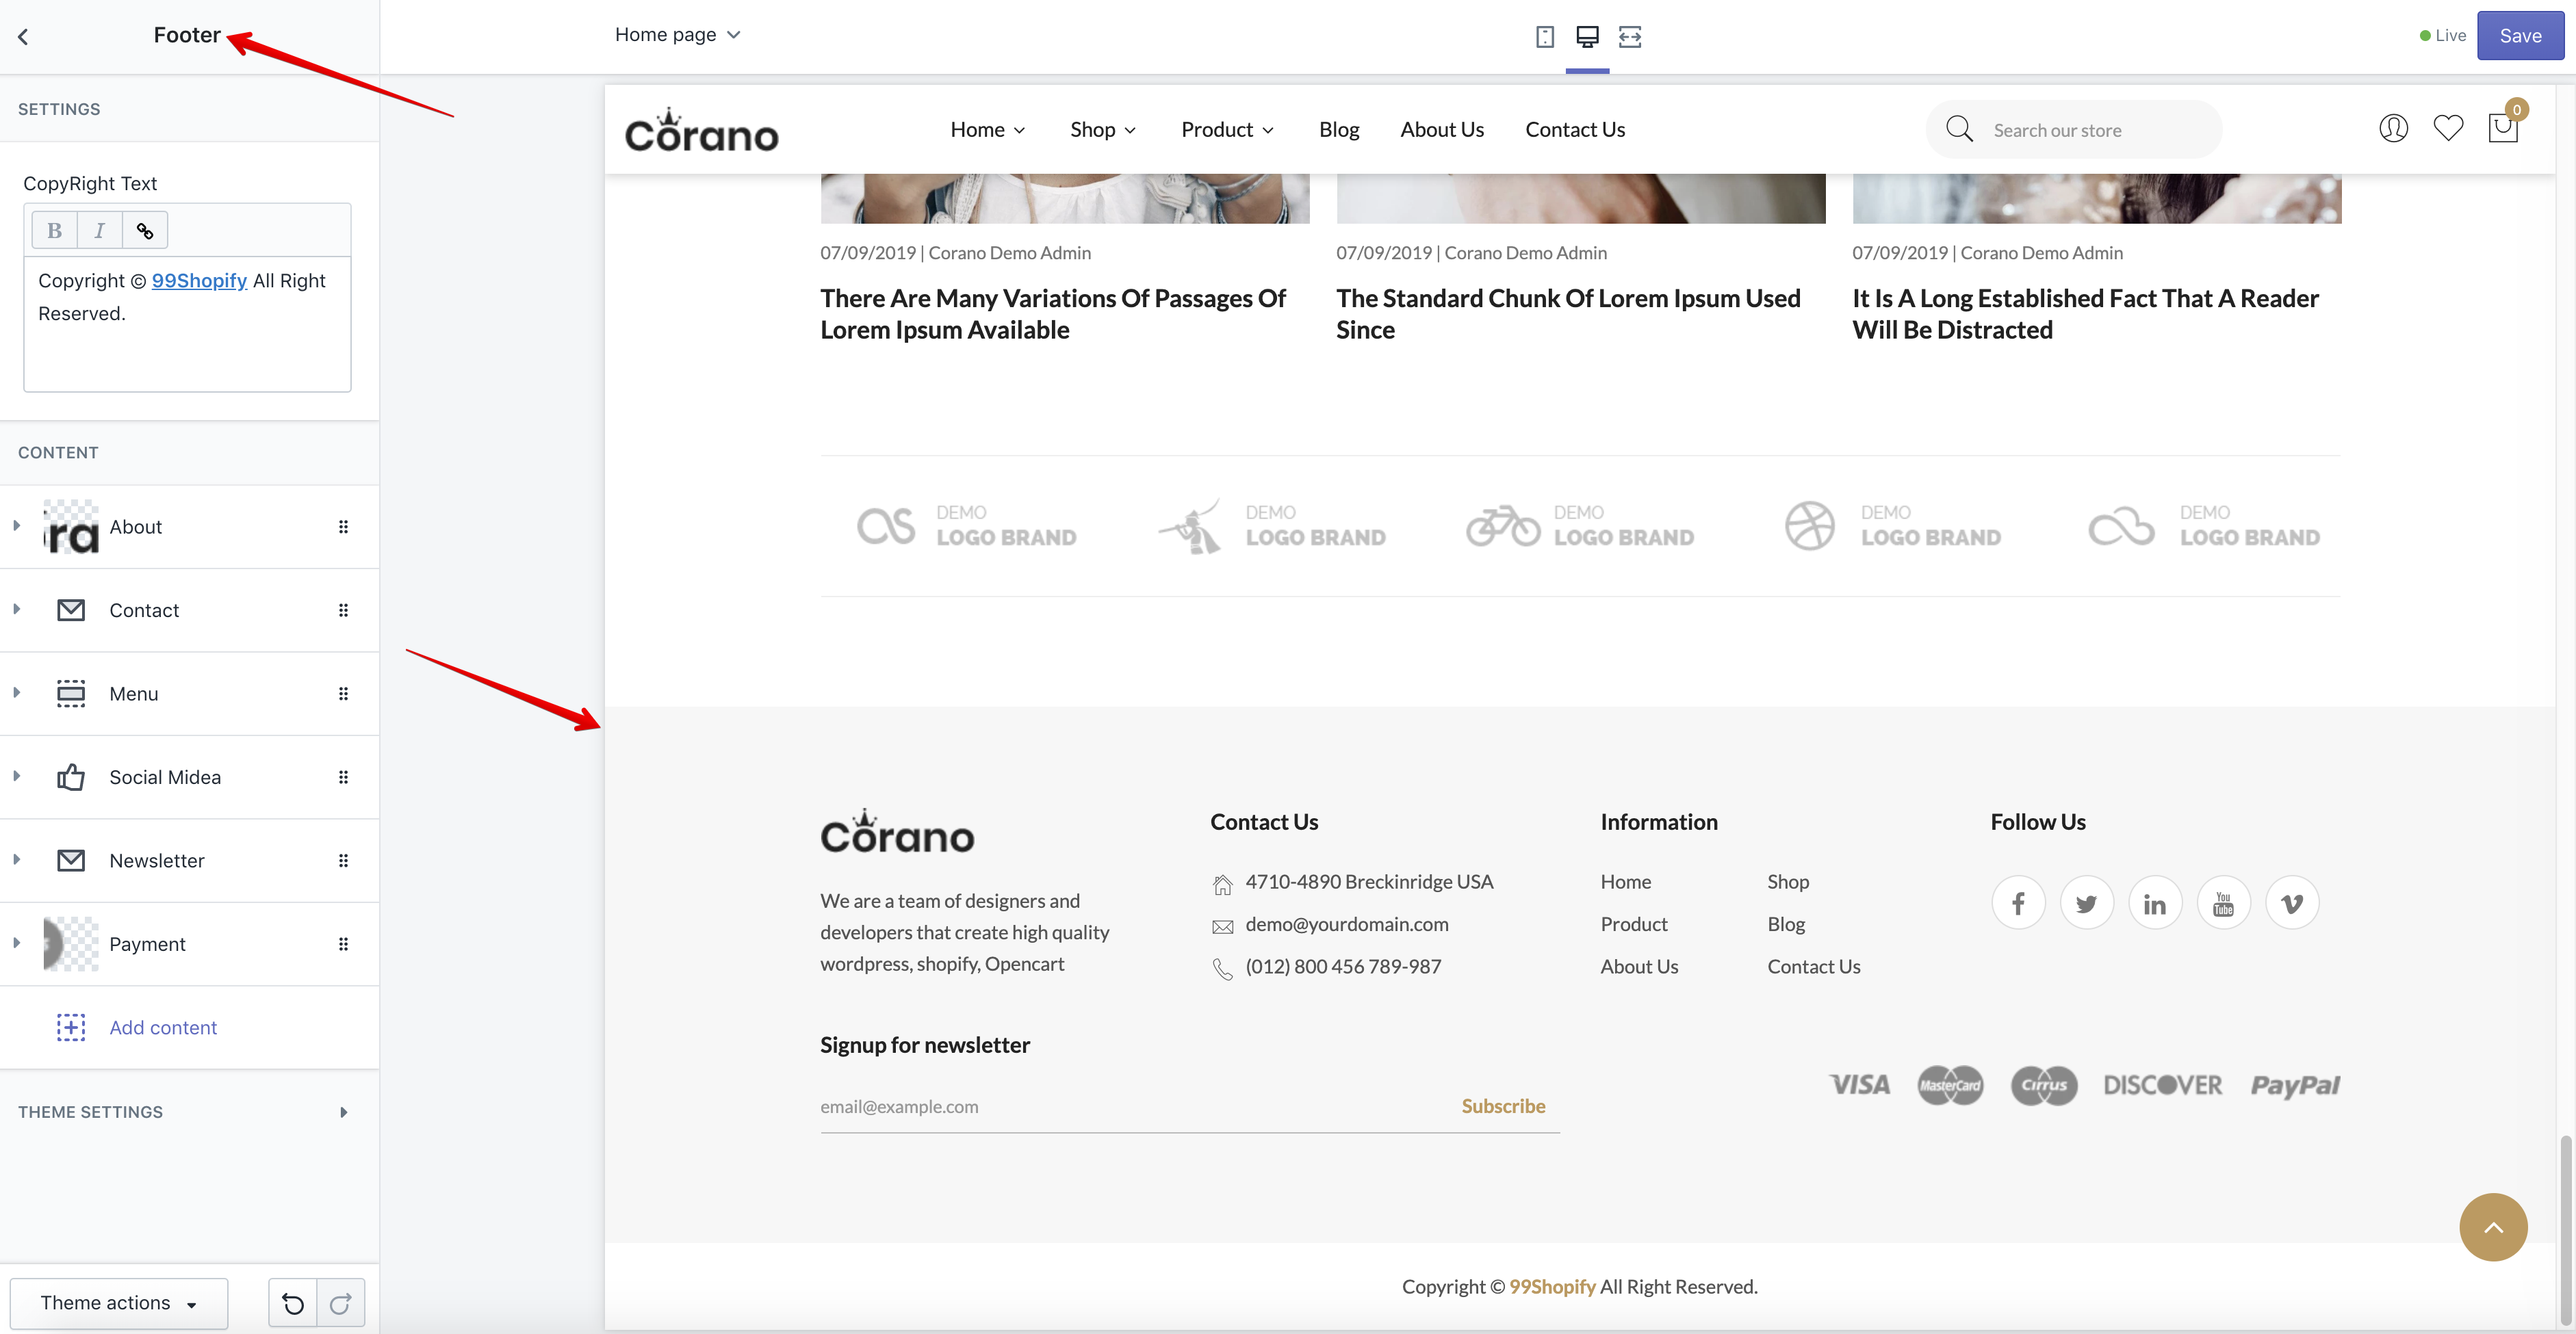Screen dimensions: 2576x1334
Task: Open the Home page dropdown selector
Action: click(x=677, y=35)
